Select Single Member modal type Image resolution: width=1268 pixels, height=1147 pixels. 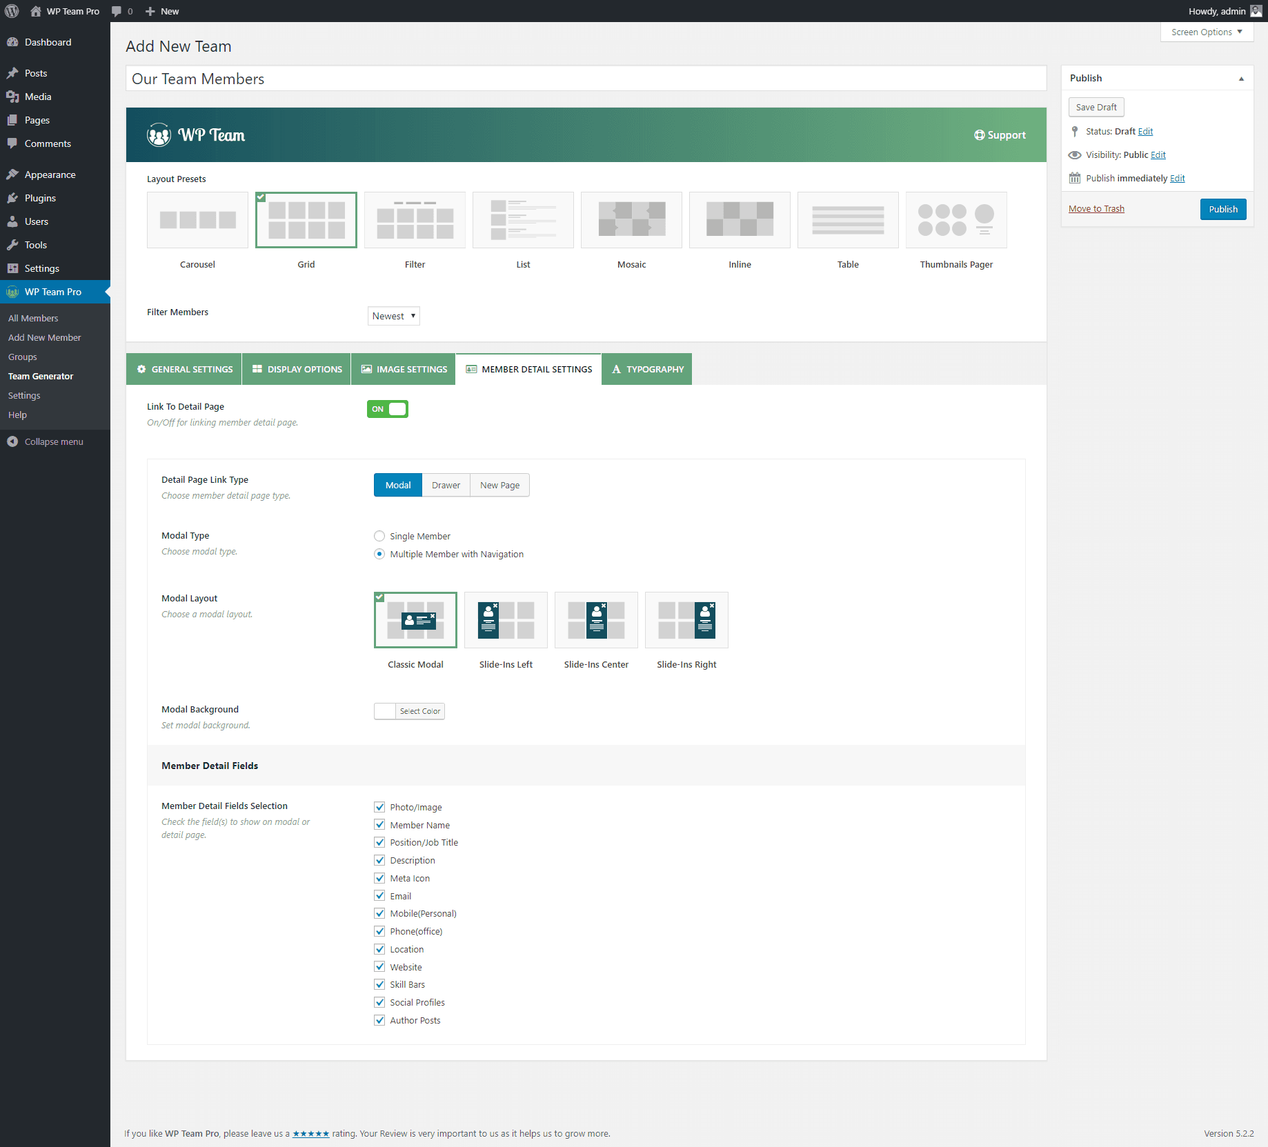click(379, 536)
